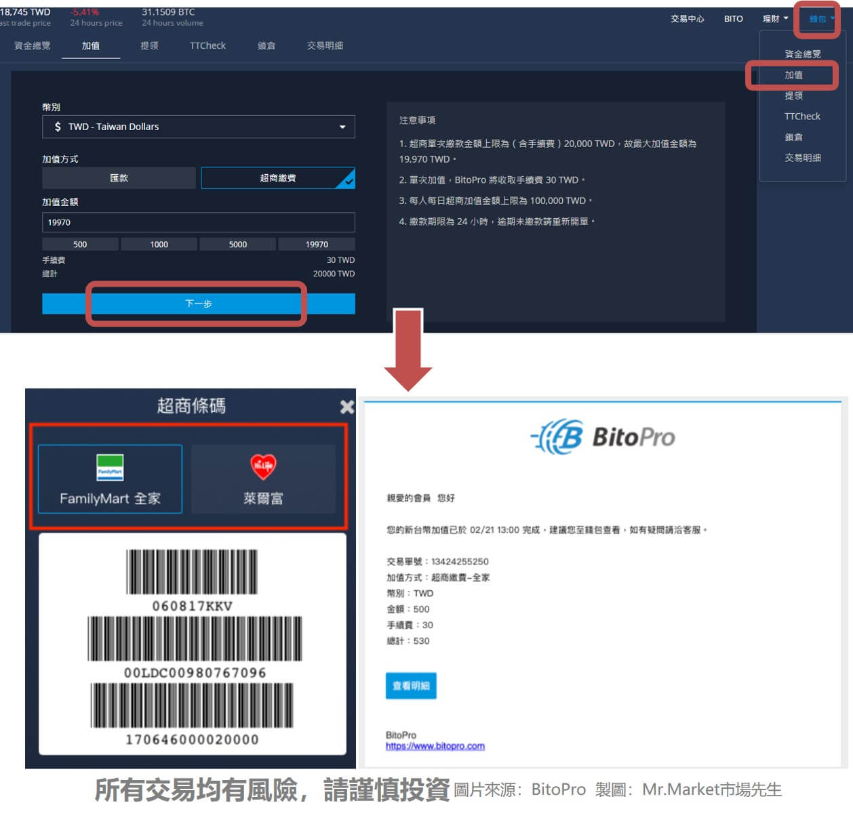The image size is (853, 820).
Task: Switch to the 資金總覽 tab
Action: coord(32,45)
